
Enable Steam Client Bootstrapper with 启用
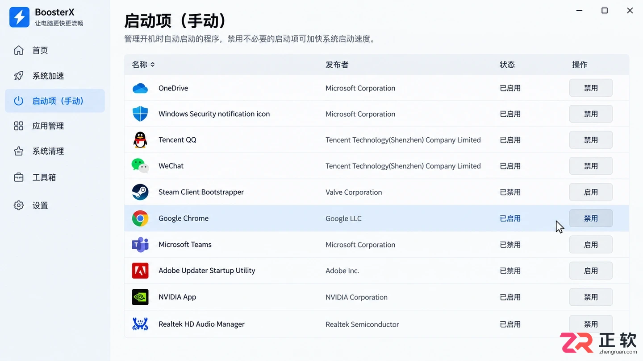[591, 192]
